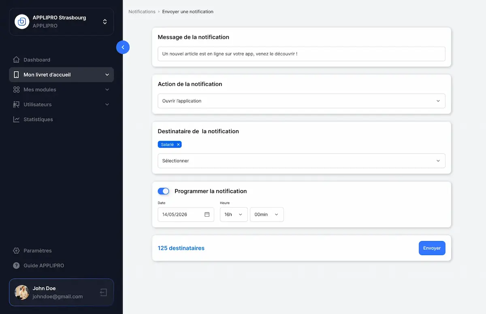The image size is (486, 314).
Task: Open Paramètres using the gear icon
Action: click(x=17, y=250)
